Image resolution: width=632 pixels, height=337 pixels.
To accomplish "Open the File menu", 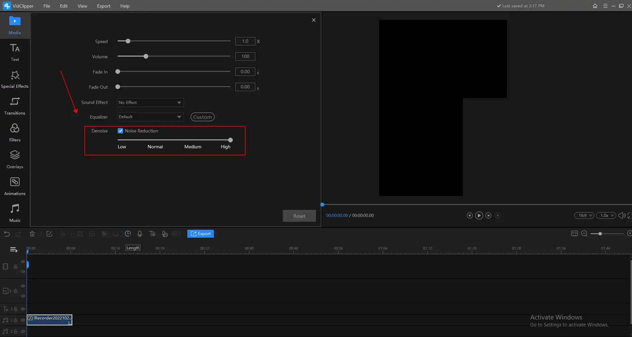I will point(46,6).
